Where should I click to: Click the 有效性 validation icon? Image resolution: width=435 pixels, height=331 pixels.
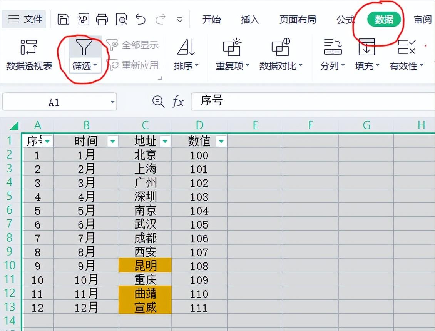click(407, 47)
